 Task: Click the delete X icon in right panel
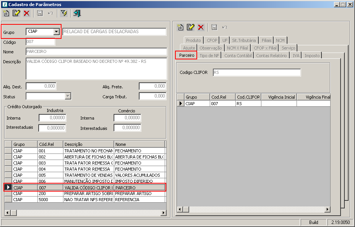(201, 27)
